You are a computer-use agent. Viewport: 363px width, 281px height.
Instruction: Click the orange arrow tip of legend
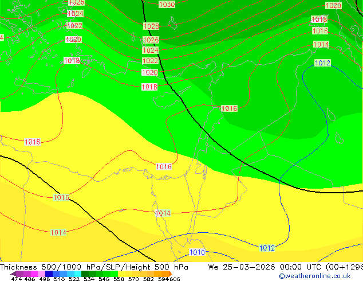coord(171,274)
